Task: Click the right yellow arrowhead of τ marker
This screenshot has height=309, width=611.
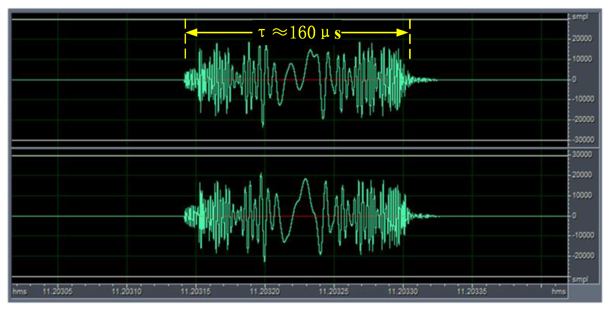Action: (x=402, y=33)
